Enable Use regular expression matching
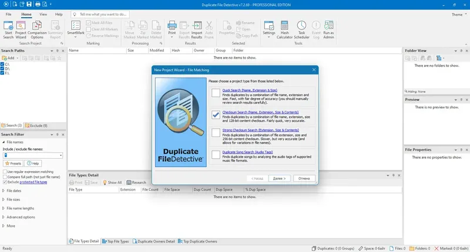Viewport: 470px width, 252px height. [5, 172]
